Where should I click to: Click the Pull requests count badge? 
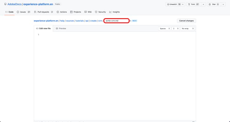click(52, 12)
